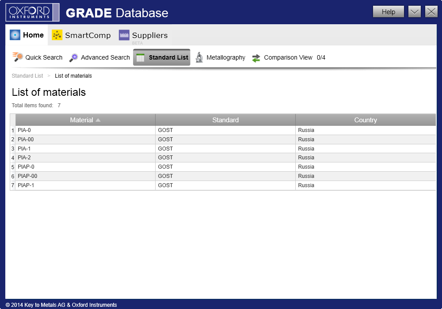This screenshot has width=442, height=309.
Task: Click the Quick Search magnifier icon
Action: [18, 57]
